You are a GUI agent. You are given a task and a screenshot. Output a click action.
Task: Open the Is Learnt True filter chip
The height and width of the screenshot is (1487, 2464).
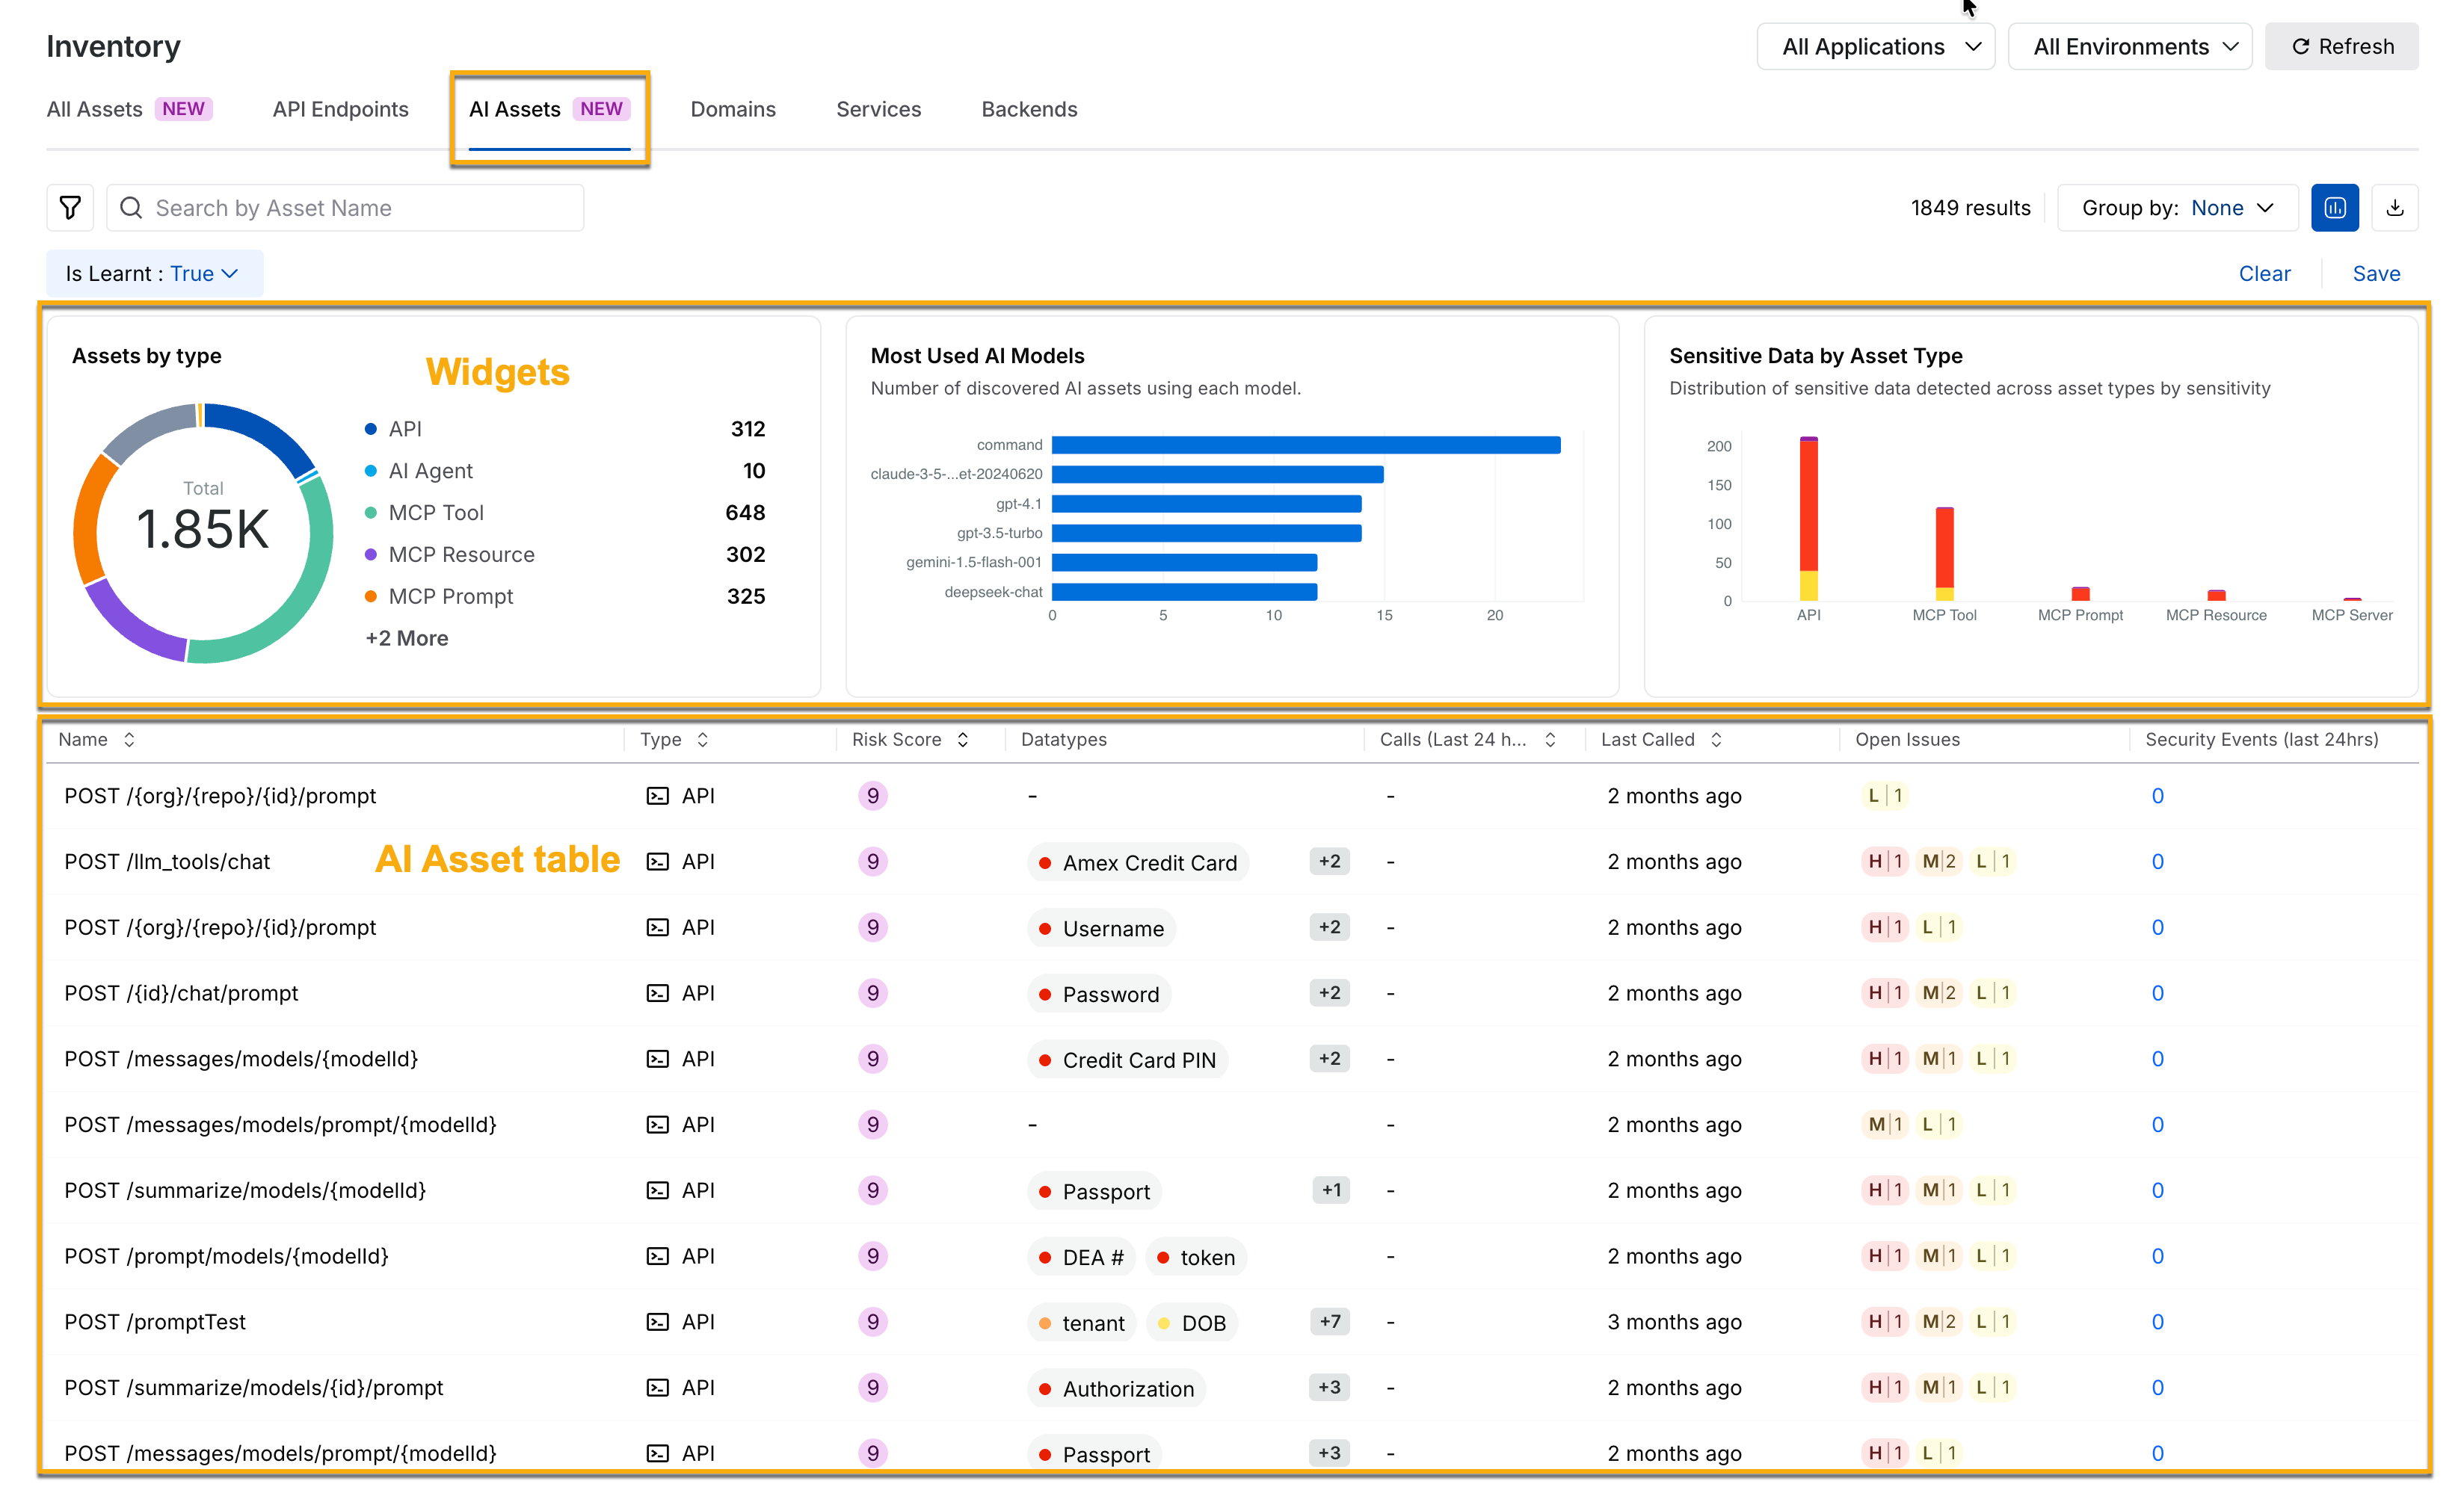click(x=154, y=273)
